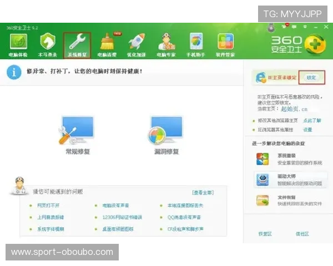Screen dimensions: 333x266
Task: Open the 恢复区 recovery zone link
Action: (x=265, y=234)
